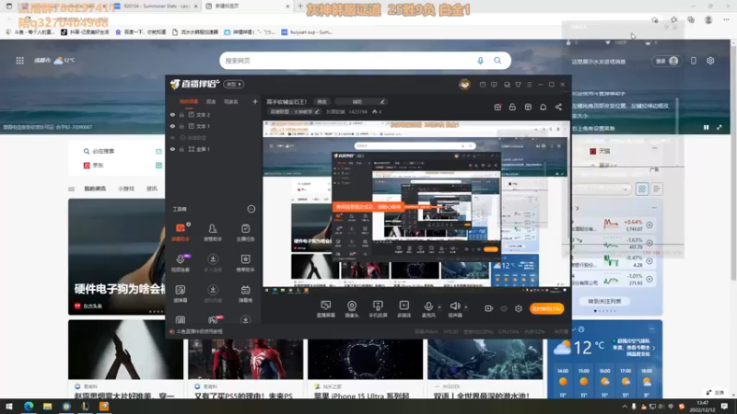Open the streamer avatar in title bar
Image resolution: width=737 pixels, height=414 pixels.
click(464, 85)
